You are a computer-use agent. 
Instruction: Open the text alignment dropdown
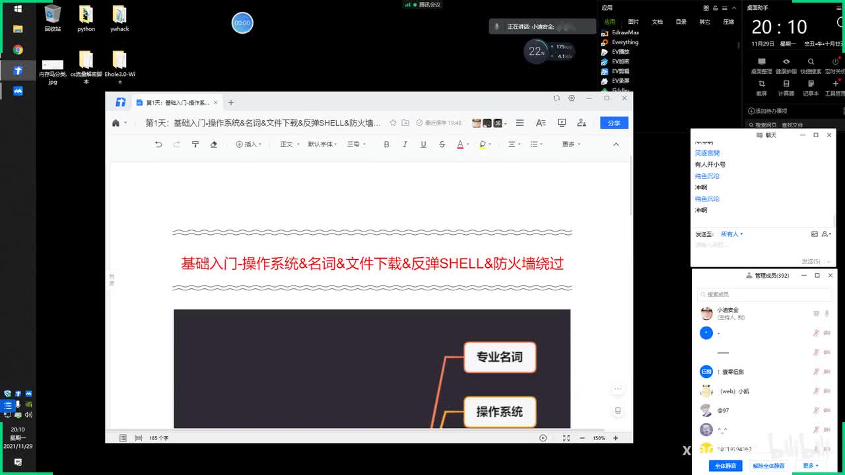point(514,144)
